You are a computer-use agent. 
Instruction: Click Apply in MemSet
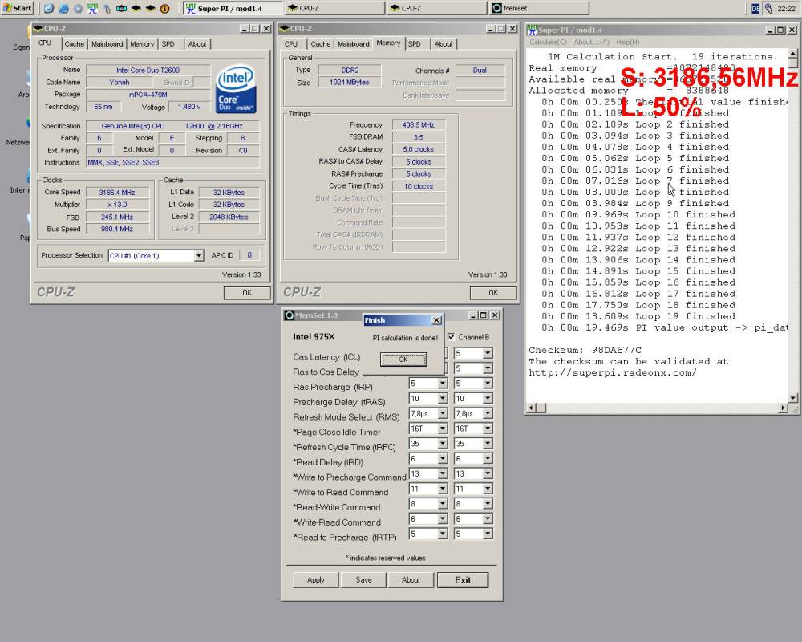click(x=315, y=580)
